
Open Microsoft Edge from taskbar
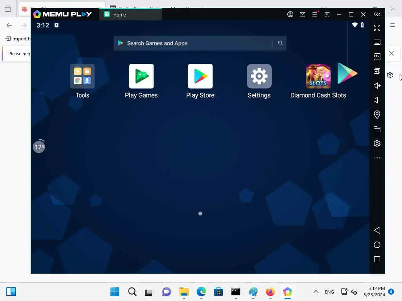point(201,292)
